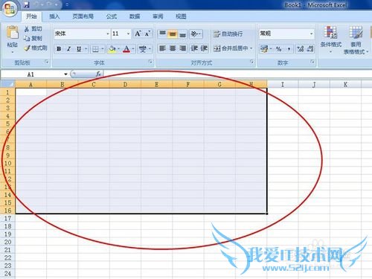Screen dimensions: 372x279
Task: Decrease decimal places
Action: pos(310,49)
